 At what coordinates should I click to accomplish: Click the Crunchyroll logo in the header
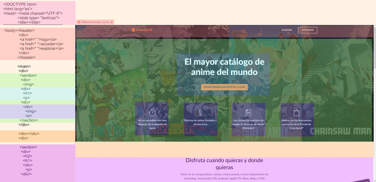pos(142,30)
